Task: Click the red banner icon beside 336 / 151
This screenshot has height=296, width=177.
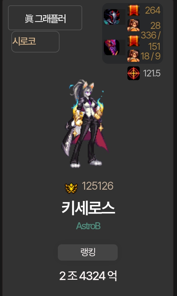Action: pyautogui.click(x=133, y=41)
